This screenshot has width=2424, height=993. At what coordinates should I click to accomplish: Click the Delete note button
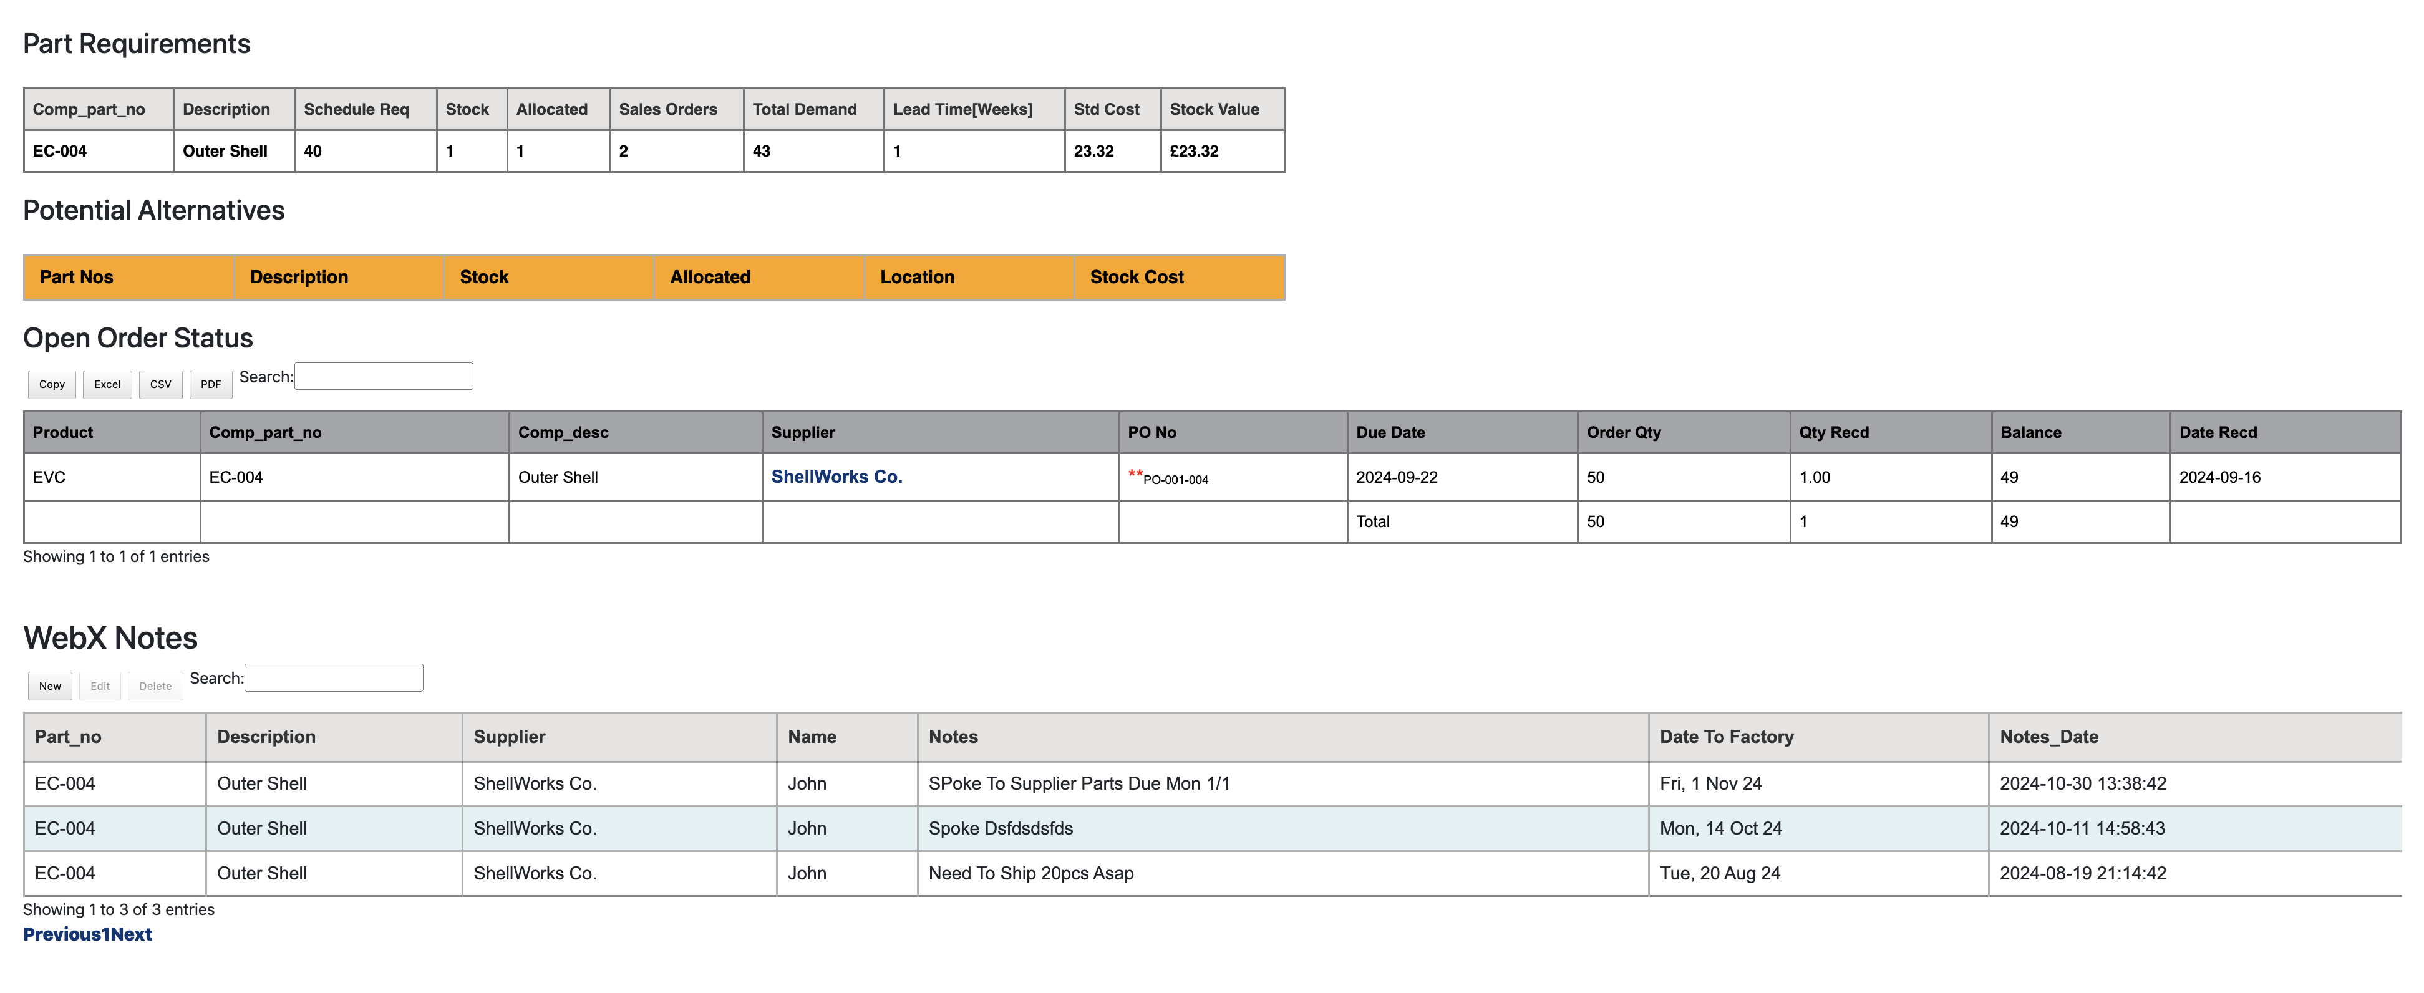point(155,686)
